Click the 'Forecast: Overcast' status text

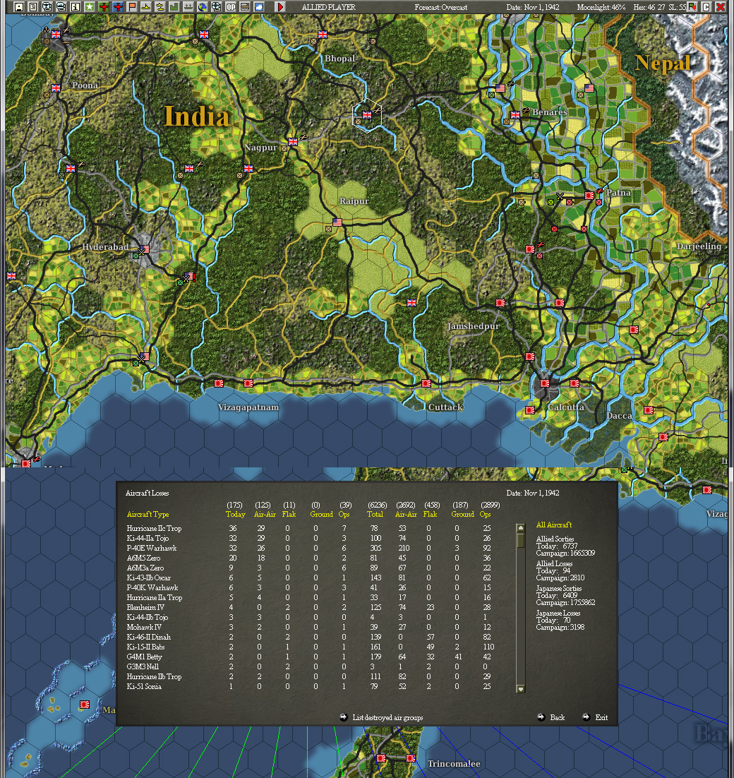tap(441, 8)
